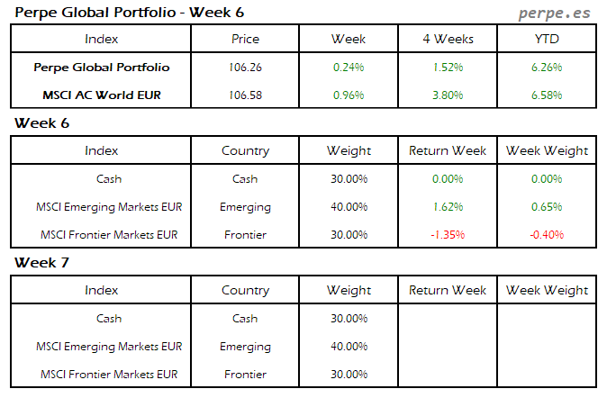
Task: Click the Week 6 heading above second table
Action: click(41, 122)
